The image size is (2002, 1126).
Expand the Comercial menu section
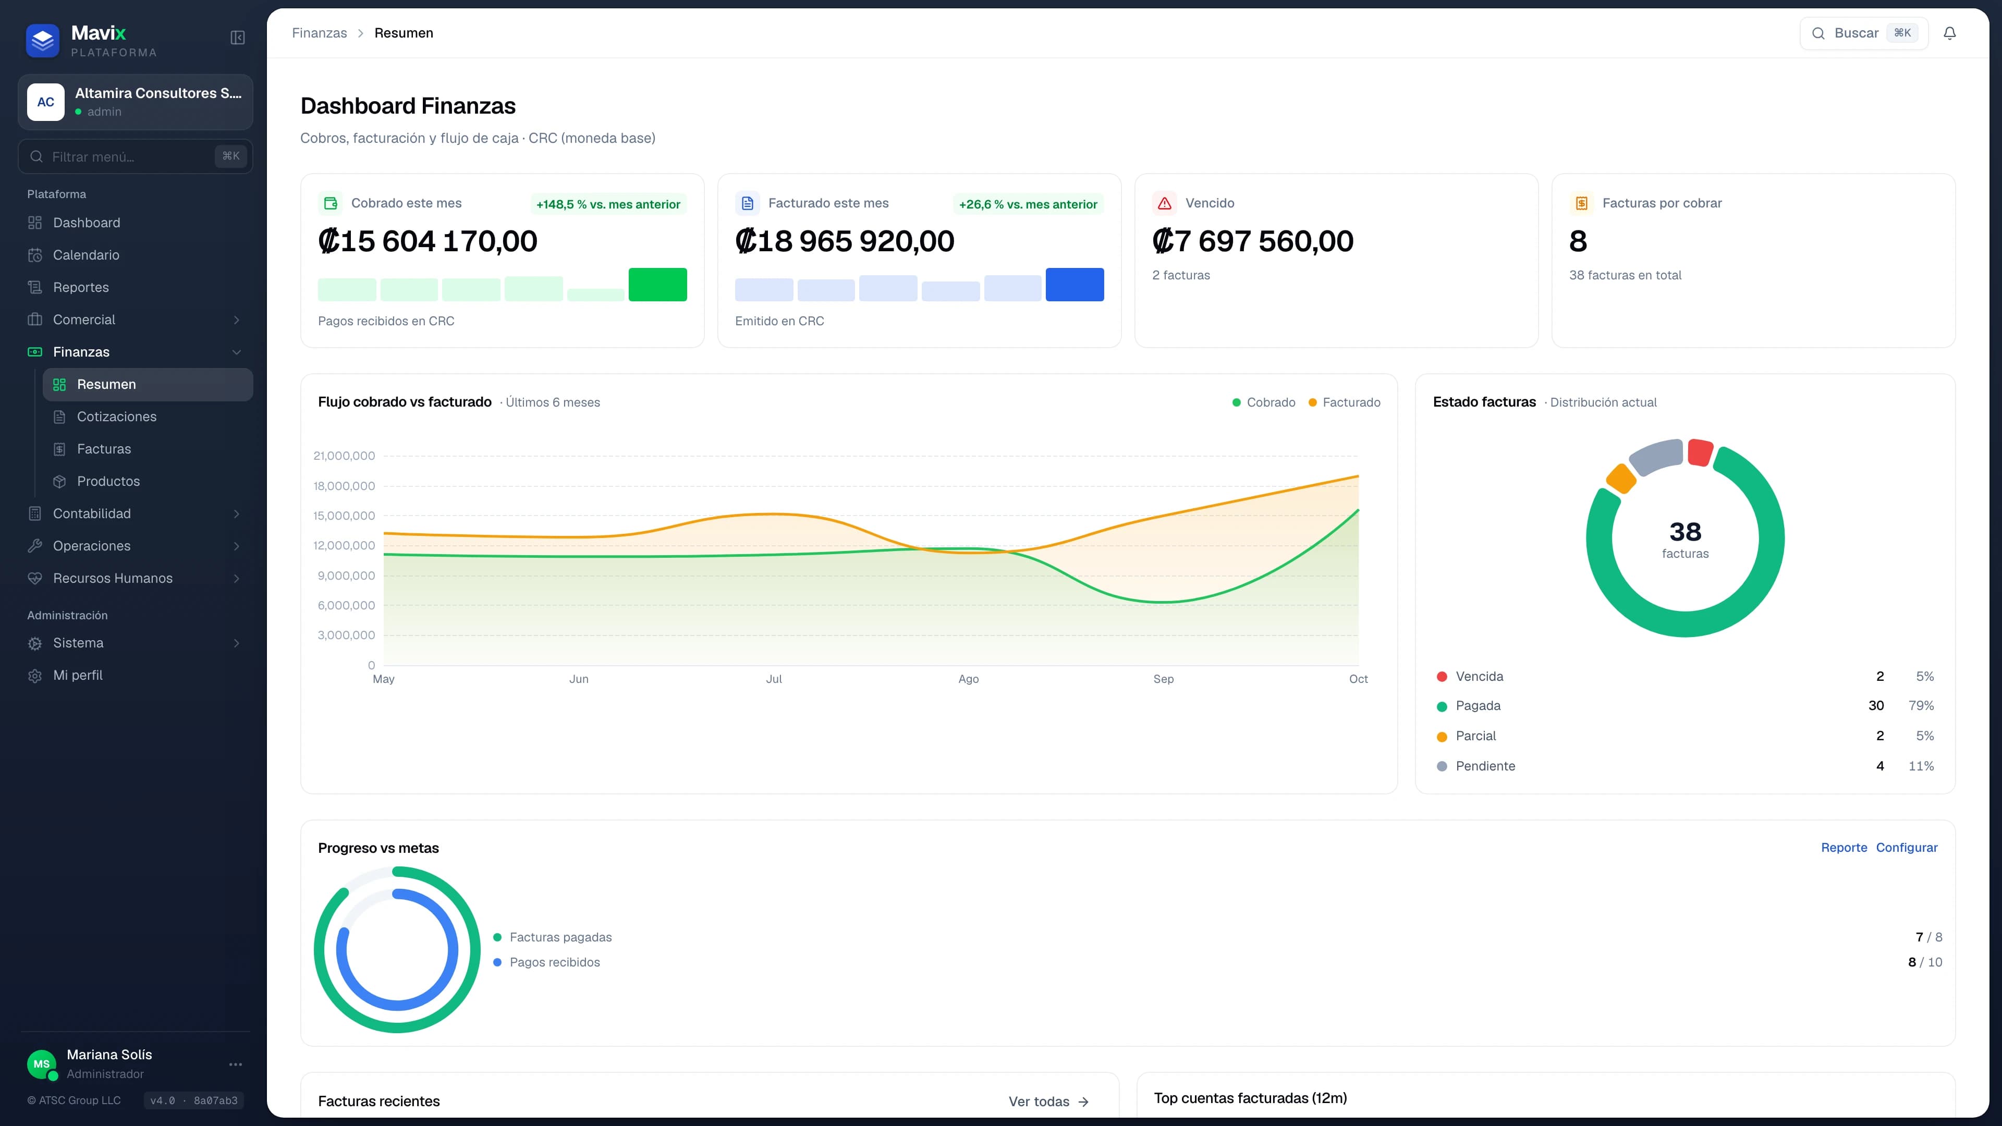tap(135, 320)
